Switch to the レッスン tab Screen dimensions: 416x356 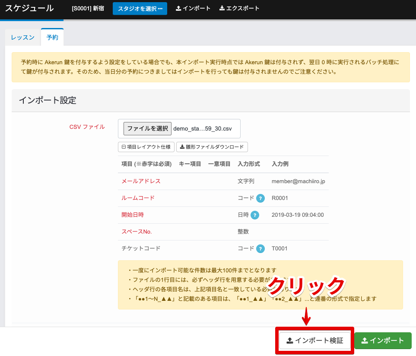pyautogui.click(x=22, y=37)
